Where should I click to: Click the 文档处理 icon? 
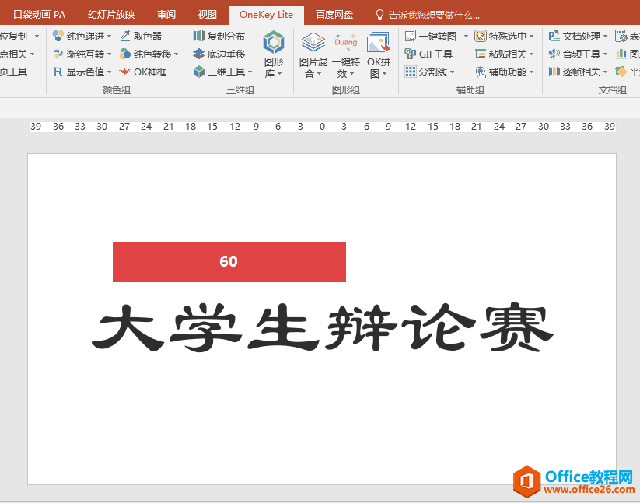pos(554,36)
